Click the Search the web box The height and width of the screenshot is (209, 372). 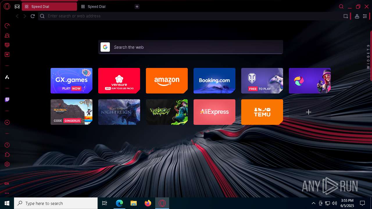pos(190,47)
